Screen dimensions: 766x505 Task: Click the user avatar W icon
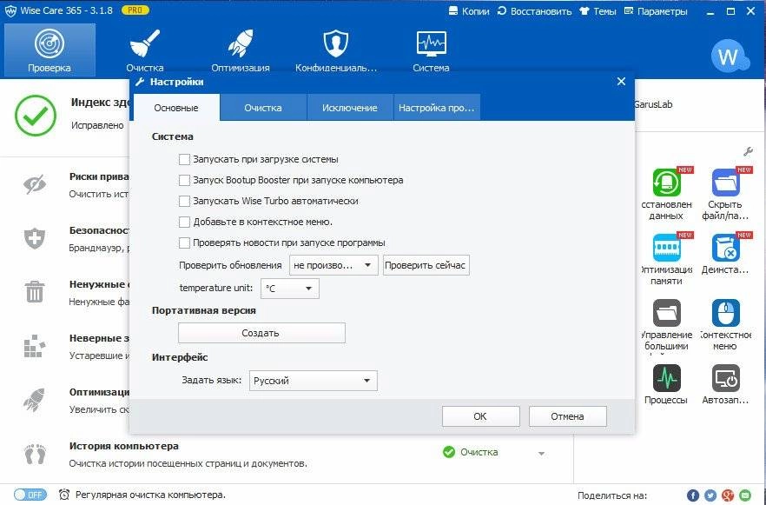[x=729, y=56]
